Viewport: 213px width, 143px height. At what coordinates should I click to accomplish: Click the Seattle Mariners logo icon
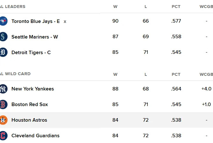point(3,37)
